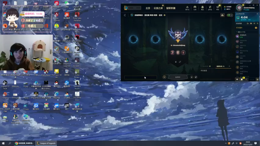The image size is (260, 146).
Task: Open the OBS Studio desktop shortcut
Action: 67,39
